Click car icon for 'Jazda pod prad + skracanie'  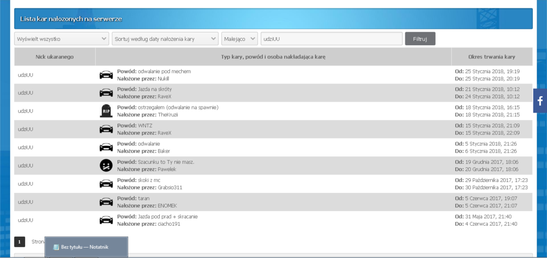point(106,220)
